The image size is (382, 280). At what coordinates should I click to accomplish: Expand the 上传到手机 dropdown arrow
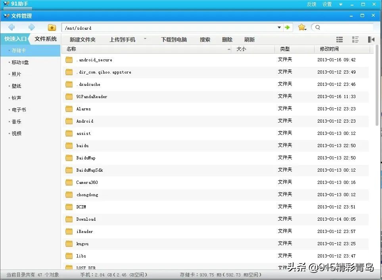pos(145,39)
